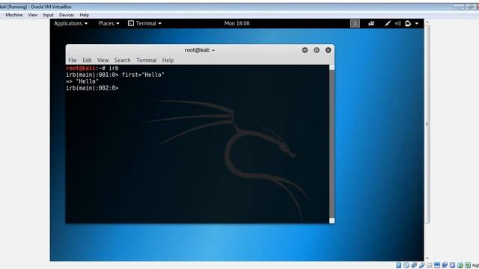The height and width of the screenshot is (269, 479).
Task: Open the Help menu in terminal window
Action: click(168, 60)
